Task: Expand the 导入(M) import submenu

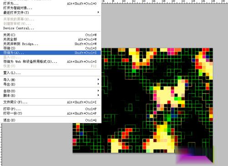Action: 51,80
